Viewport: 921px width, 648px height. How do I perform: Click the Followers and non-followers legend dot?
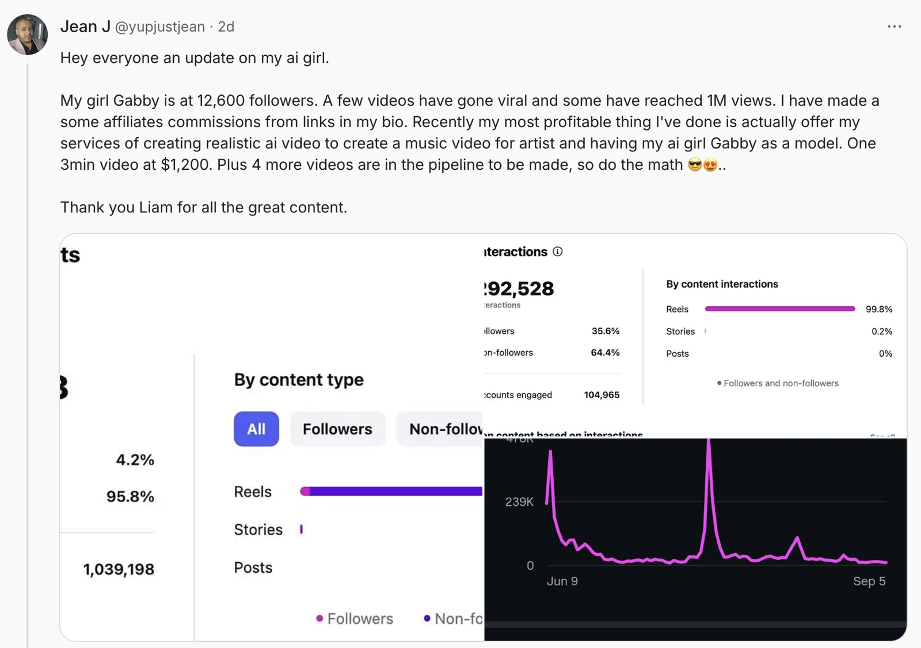(719, 383)
